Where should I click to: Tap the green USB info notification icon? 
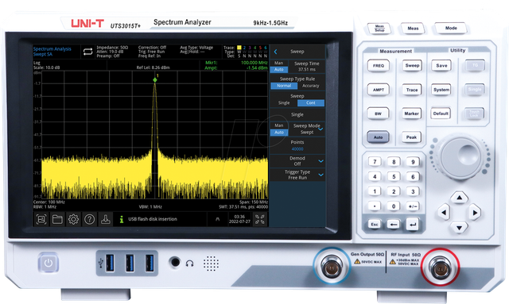click(x=122, y=219)
